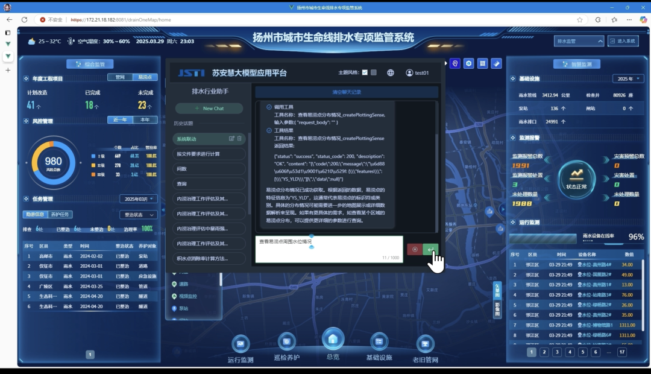This screenshot has height=374, width=651.
Task: Click the edit icon on 系统联动 topic
Action: 231,139
